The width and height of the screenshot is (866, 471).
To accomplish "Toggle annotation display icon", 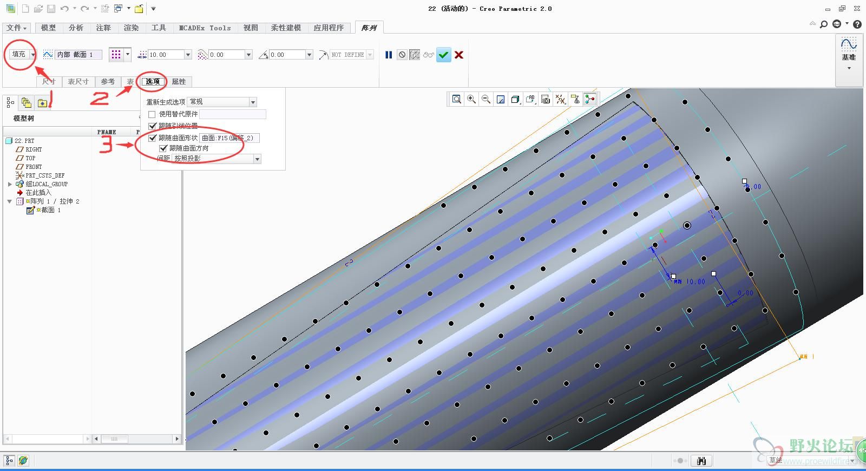I will tap(575, 99).
